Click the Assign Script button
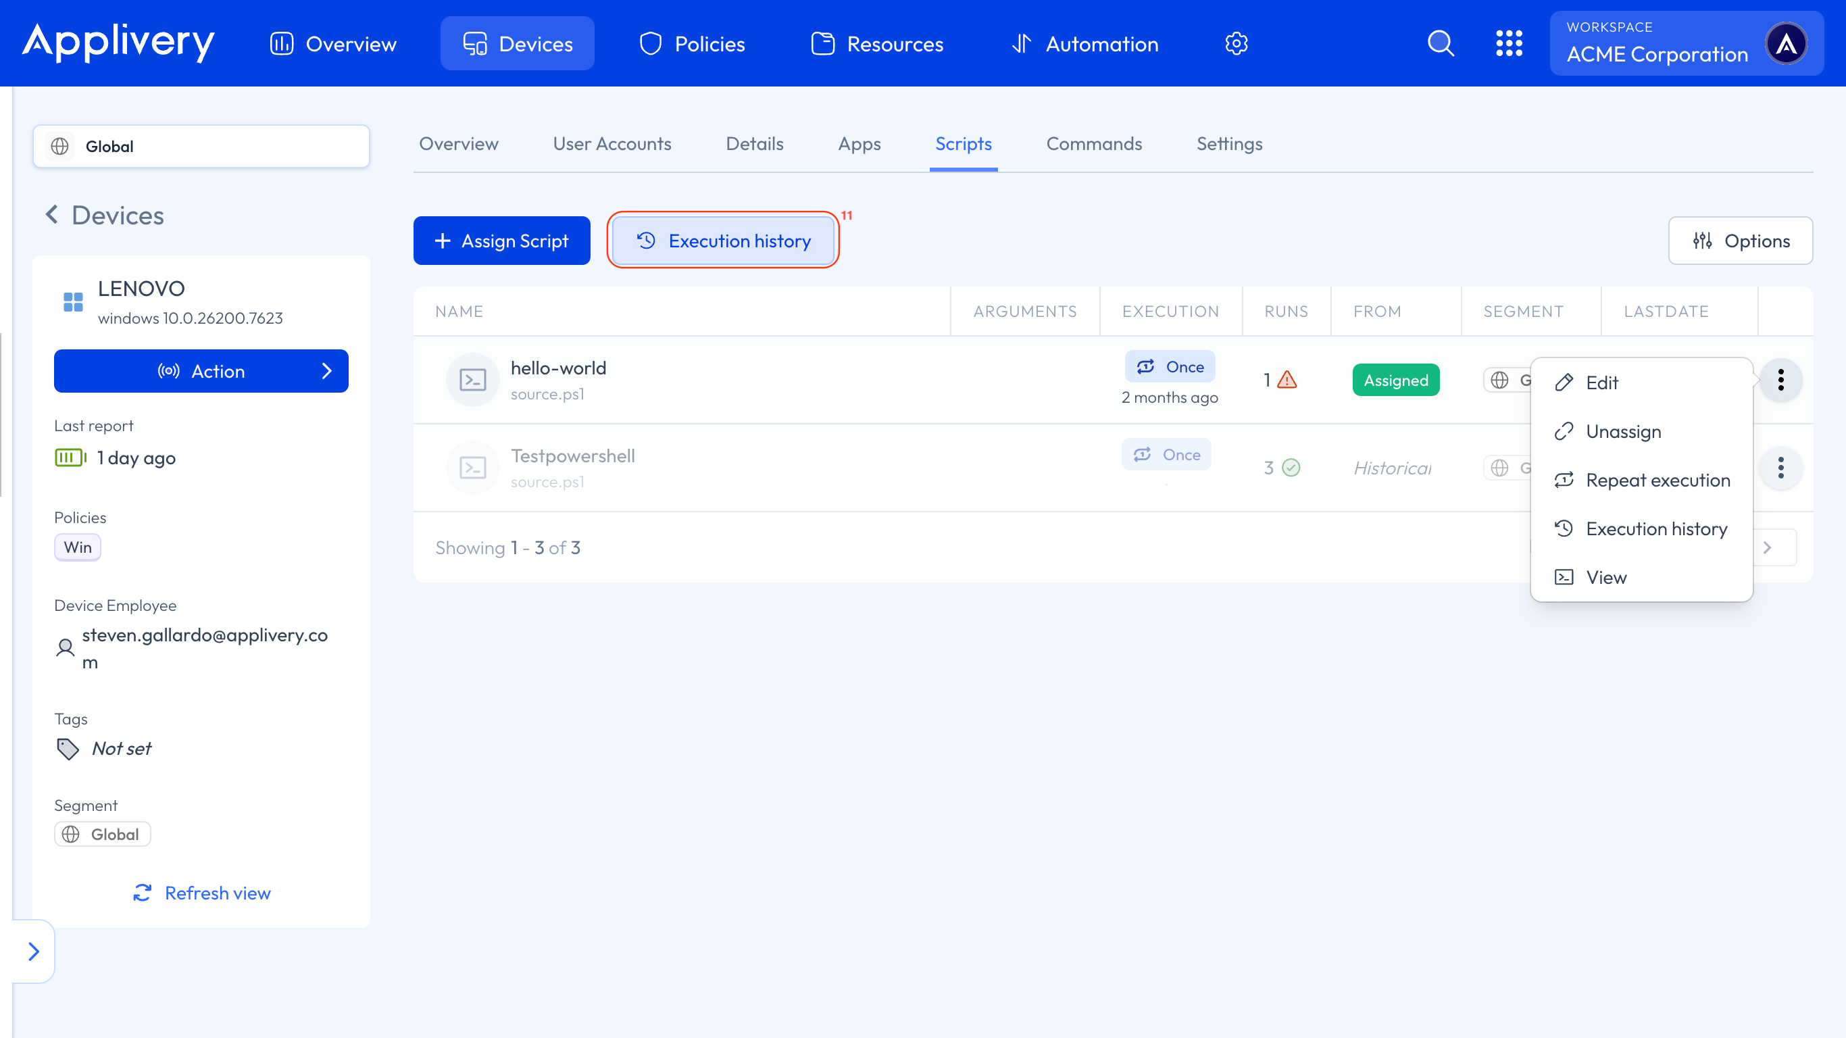The height and width of the screenshot is (1038, 1846). (501, 241)
